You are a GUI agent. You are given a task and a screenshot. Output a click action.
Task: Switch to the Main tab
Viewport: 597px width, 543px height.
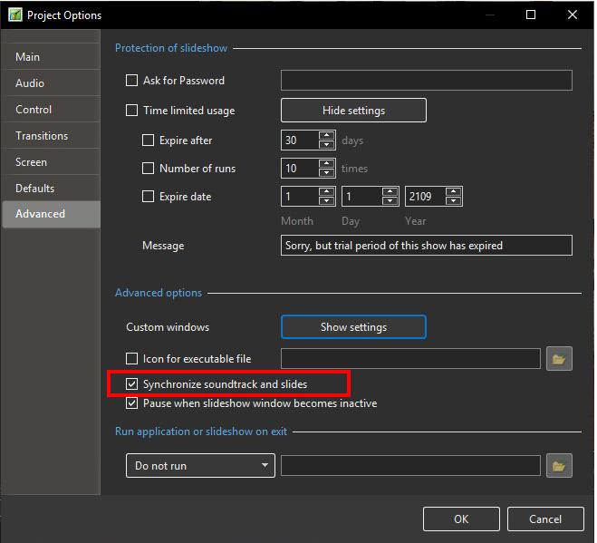53,57
